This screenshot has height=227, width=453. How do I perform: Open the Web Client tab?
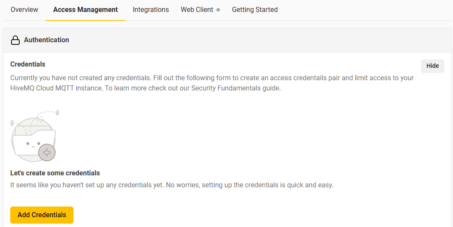pyautogui.click(x=197, y=9)
